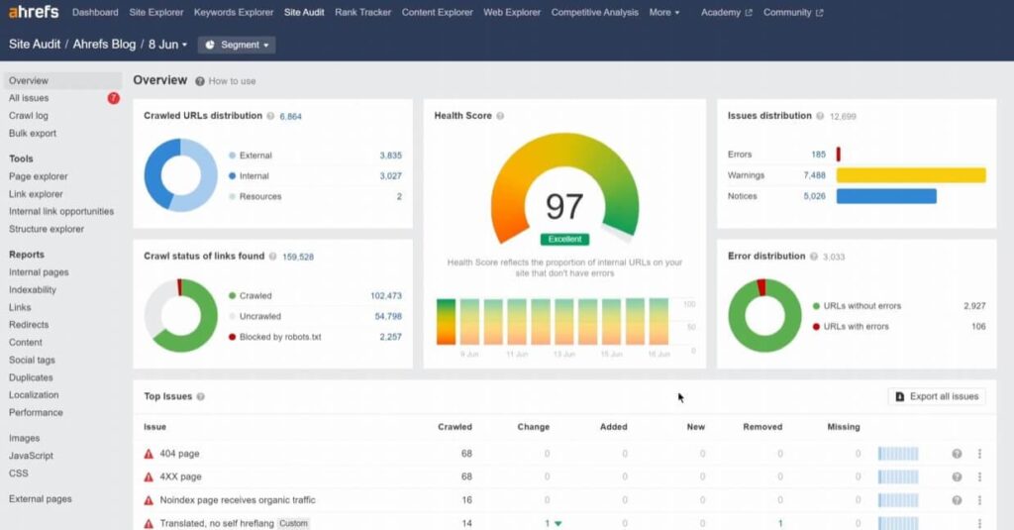1014x530 pixels.
Task: Click help icon in 404 page row
Action: tap(958, 454)
